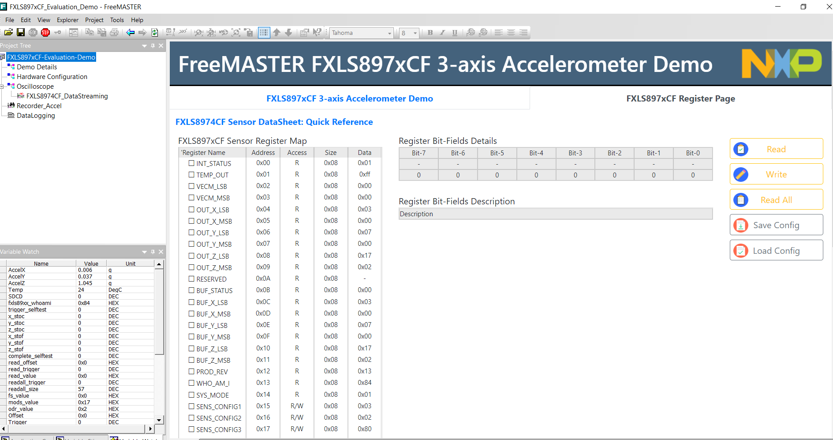The width and height of the screenshot is (833, 440).
Task: Open the Project menu
Action: click(94, 20)
